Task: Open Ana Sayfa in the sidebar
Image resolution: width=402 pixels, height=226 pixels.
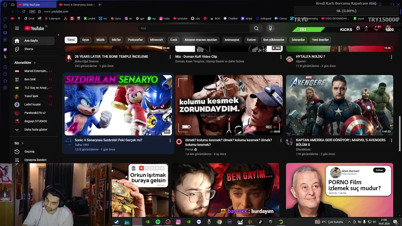Action: click(x=33, y=40)
